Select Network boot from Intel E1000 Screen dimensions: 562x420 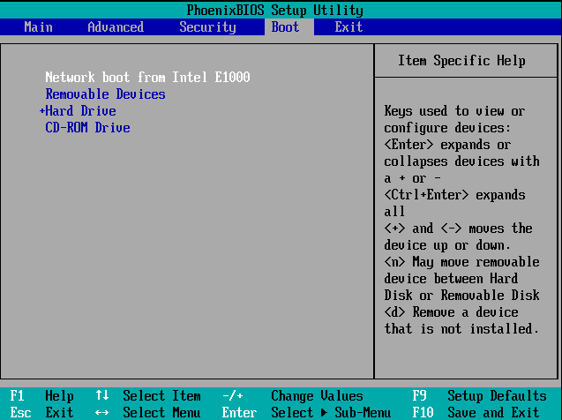tap(147, 77)
